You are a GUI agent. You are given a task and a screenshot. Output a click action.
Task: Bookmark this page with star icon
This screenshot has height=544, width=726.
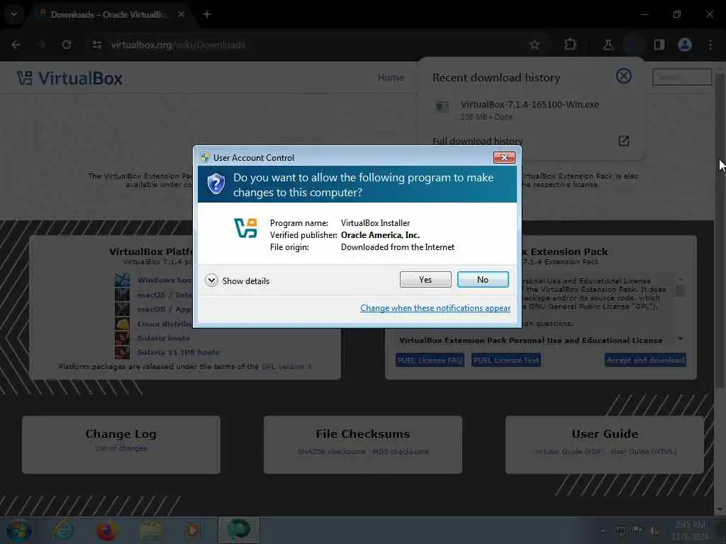point(535,45)
